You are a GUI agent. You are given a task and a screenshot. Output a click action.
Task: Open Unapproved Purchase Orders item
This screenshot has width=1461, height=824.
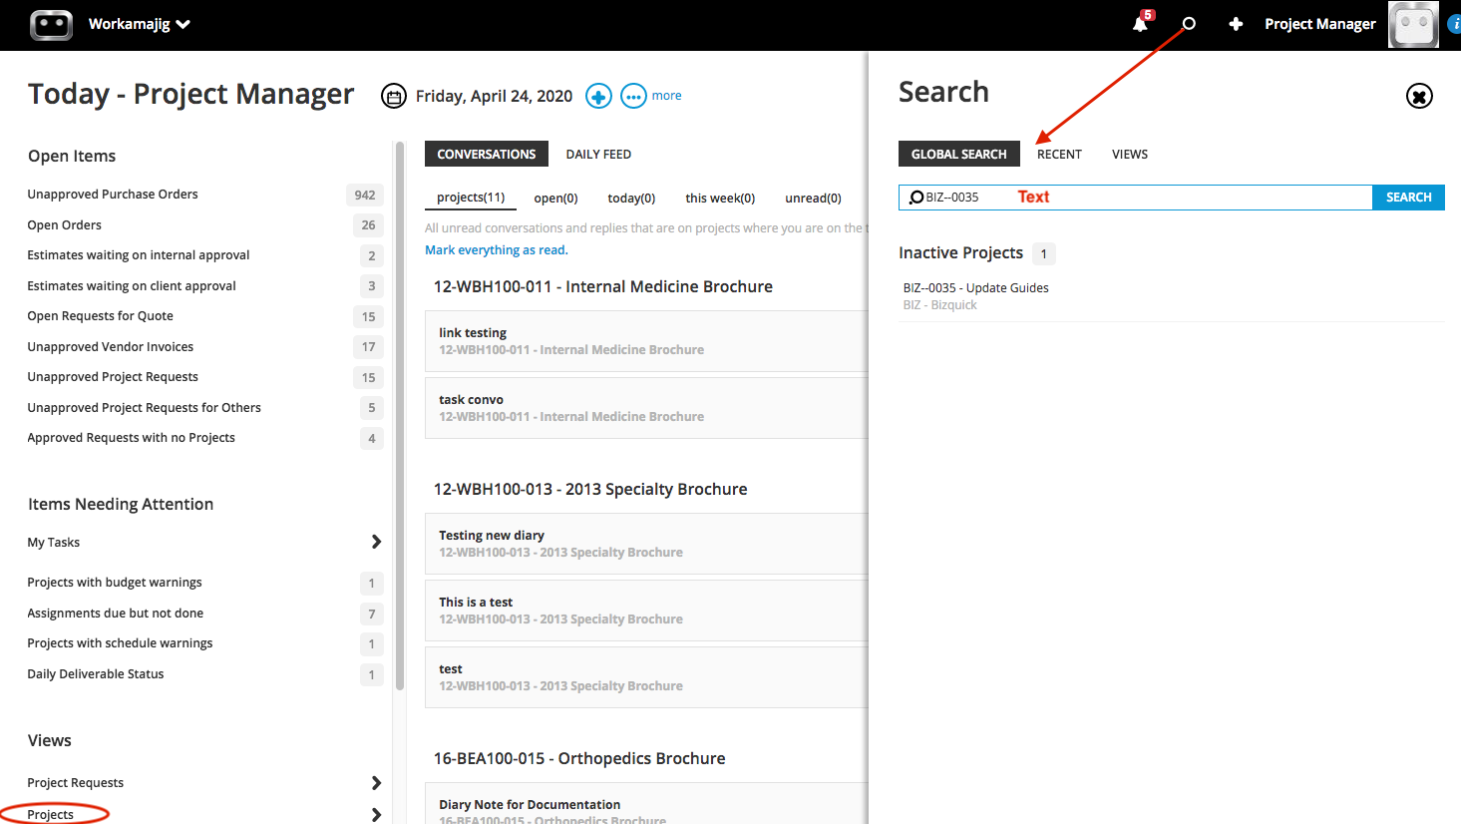tap(113, 195)
